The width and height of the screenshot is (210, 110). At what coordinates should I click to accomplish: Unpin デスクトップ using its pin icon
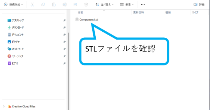(64, 20)
